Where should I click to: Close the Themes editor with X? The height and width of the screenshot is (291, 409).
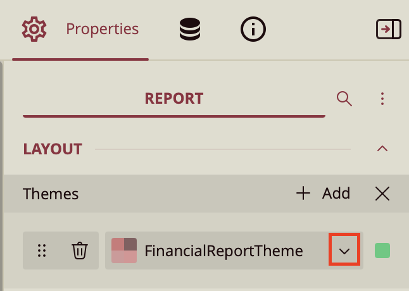[382, 194]
